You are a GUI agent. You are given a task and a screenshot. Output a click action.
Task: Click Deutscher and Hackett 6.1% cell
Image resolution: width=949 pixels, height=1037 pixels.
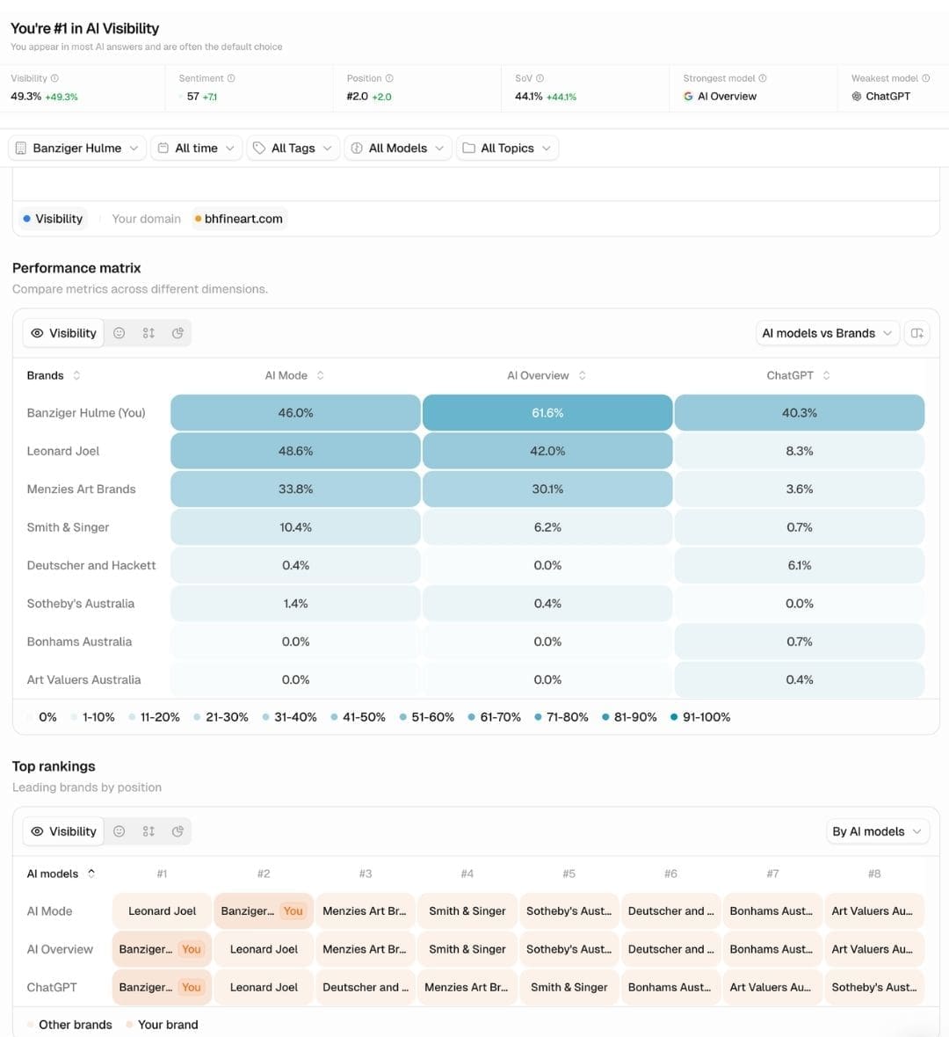tap(800, 565)
